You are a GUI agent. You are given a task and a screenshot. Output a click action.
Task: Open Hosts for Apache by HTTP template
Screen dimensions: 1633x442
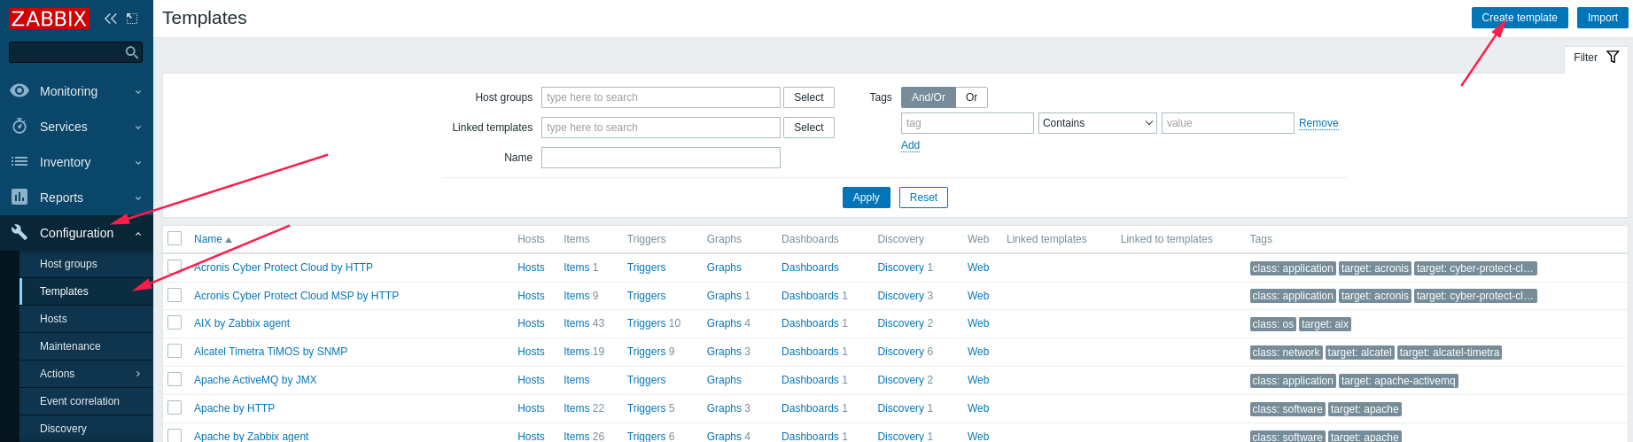coord(531,408)
